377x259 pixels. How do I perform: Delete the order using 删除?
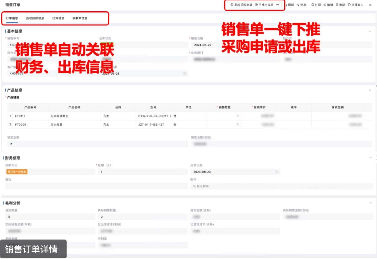[341, 5]
